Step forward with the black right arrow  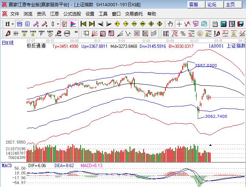(109, 24)
